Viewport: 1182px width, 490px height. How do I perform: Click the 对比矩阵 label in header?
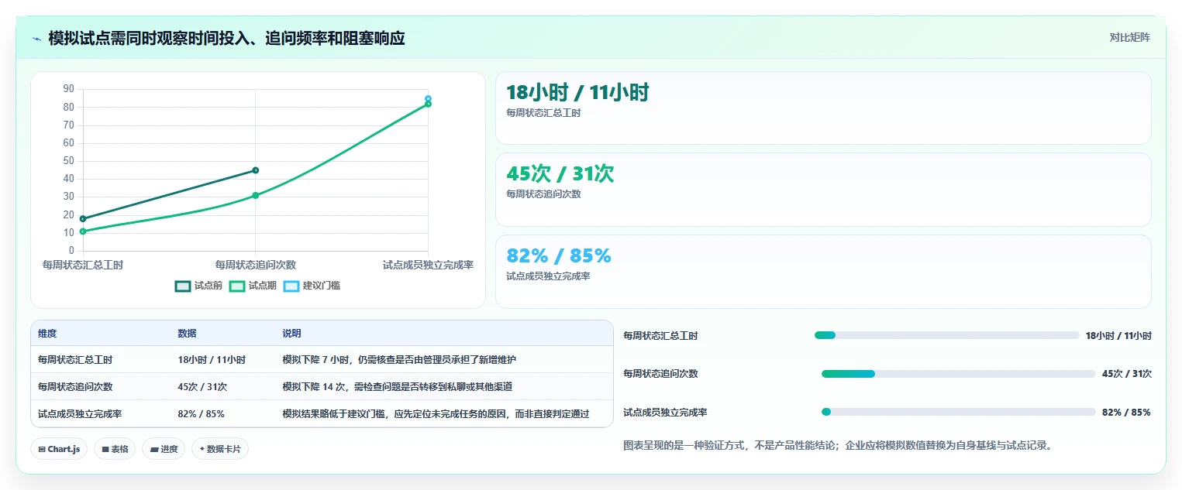1129,37
